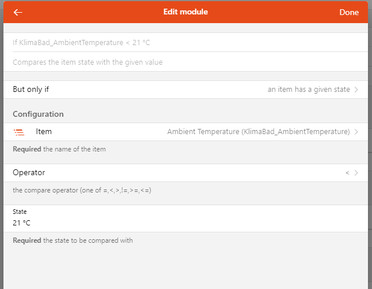The width and height of the screenshot is (372, 289).
Task: Click the Configuration section heading
Action: [x=38, y=114]
